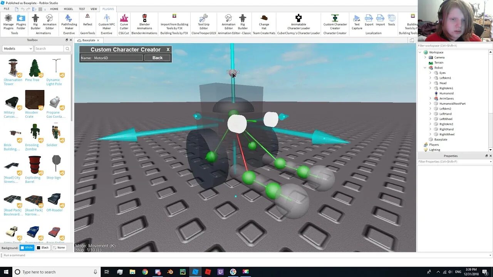Open Manage Plugins in the ribbon
This screenshot has height=277, width=493.
8,22
